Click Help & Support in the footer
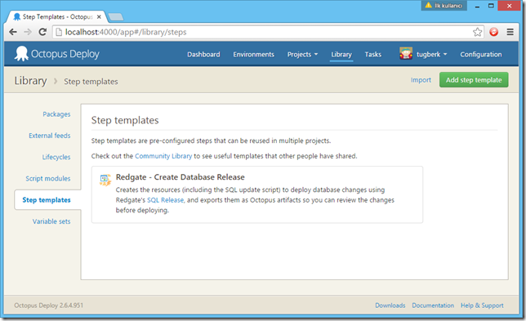The height and width of the screenshot is (321, 526). [x=482, y=305]
